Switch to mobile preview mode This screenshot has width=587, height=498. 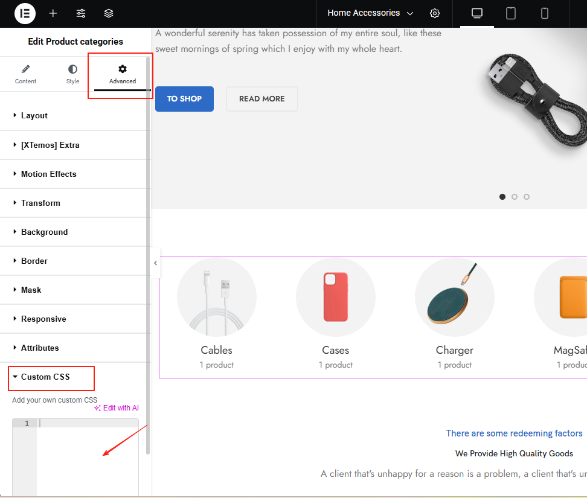(x=545, y=13)
